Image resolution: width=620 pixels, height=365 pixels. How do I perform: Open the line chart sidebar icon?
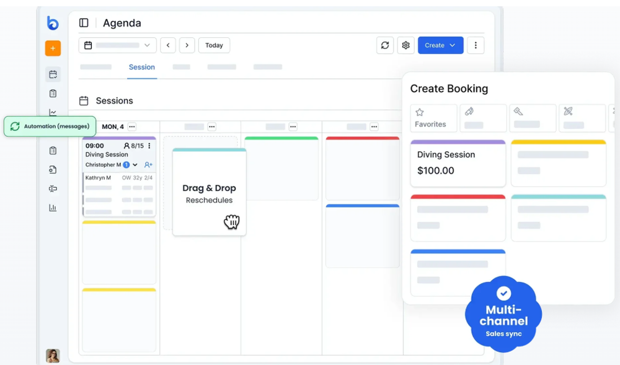(x=53, y=112)
